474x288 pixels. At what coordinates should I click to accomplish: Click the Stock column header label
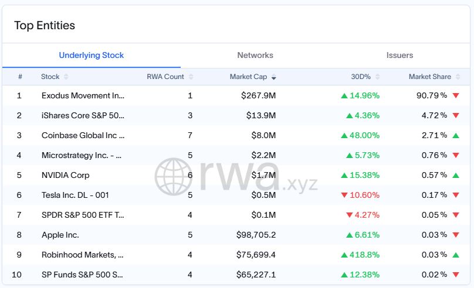tap(50, 77)
